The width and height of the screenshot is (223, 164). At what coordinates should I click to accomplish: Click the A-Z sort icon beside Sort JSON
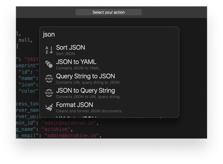click(49, 50)
